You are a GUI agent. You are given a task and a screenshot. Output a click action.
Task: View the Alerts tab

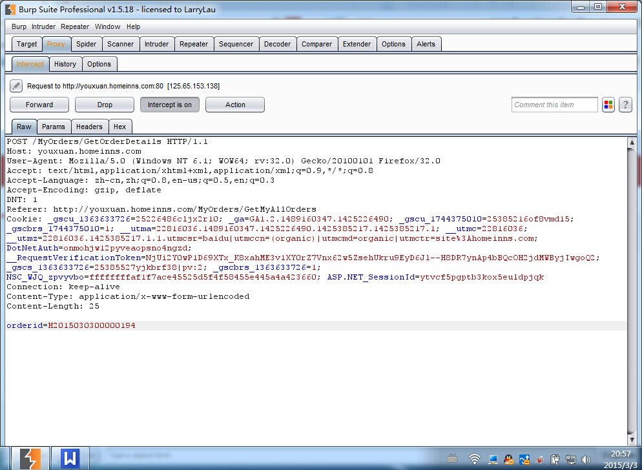(x=426, y=44)
